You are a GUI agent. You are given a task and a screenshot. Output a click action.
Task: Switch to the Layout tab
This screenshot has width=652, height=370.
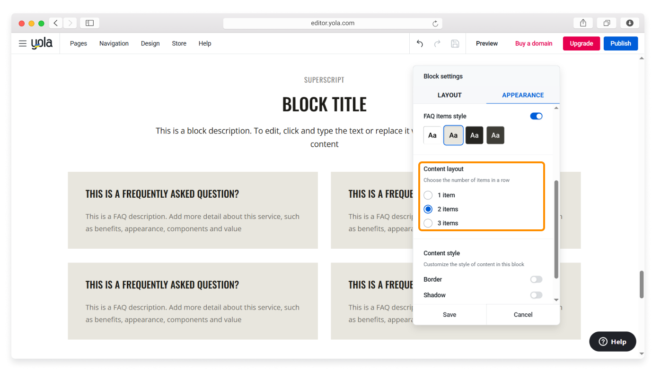point(449,95)
